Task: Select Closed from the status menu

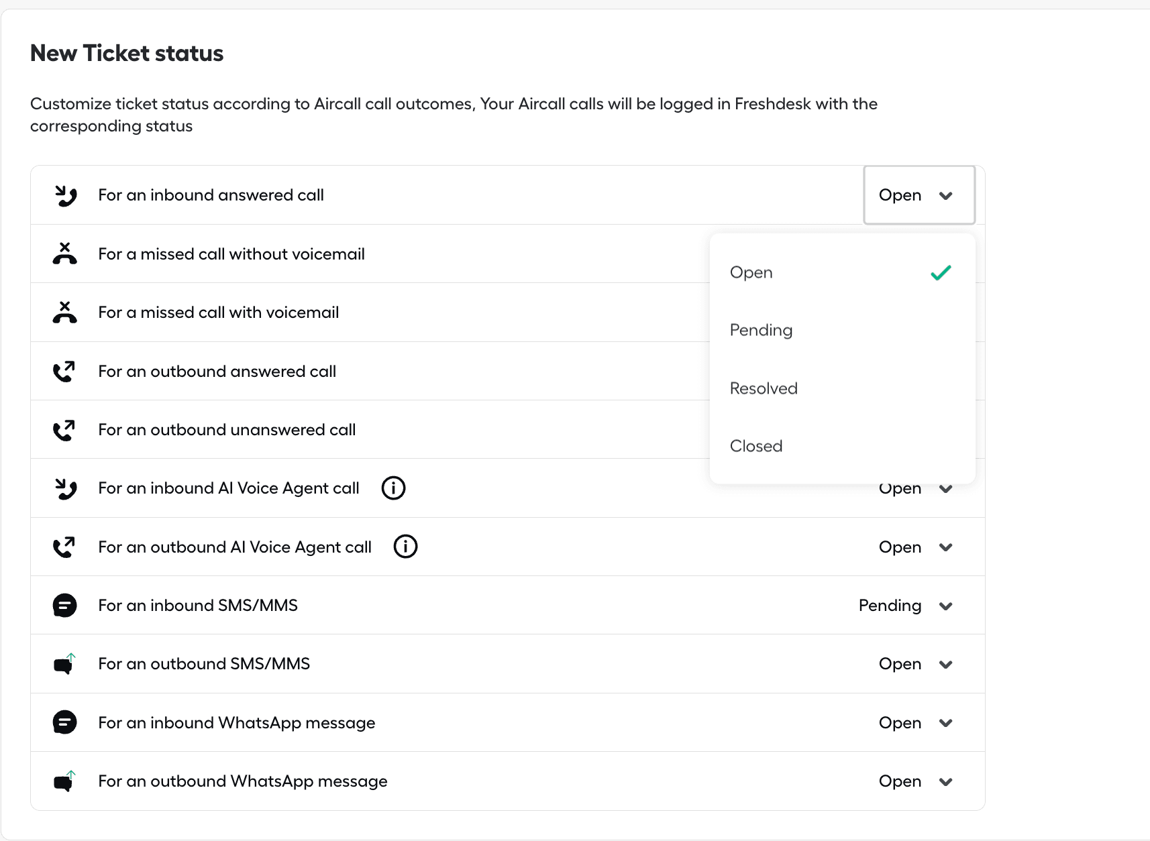Action: [x=842, y=446]
